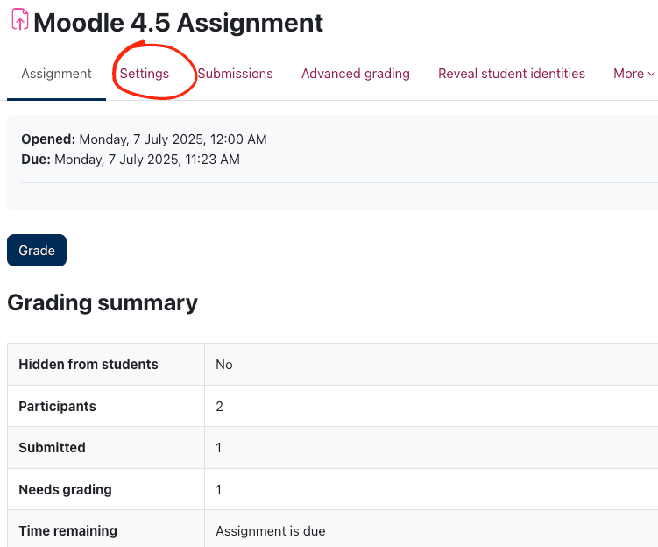Click the Opened date line
The height and width of the screenshot is (547, 658).
coord(144,139)
